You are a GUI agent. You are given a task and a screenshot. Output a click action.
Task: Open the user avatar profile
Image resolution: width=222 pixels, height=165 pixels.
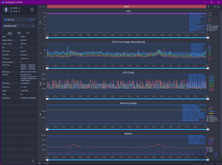tap(6, 9)
